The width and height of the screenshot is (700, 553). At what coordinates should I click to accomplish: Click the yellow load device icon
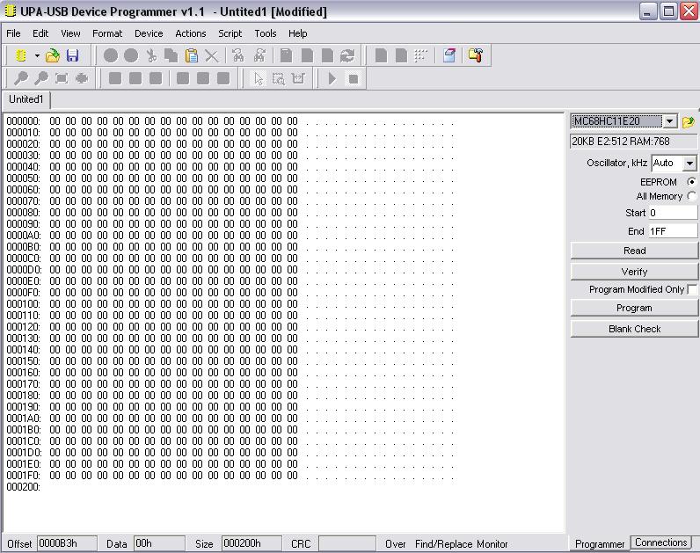(x=689, y=121)
